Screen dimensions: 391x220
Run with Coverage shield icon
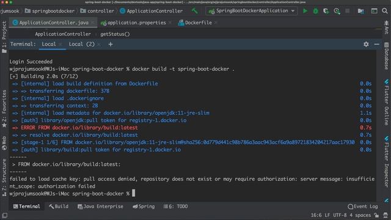[326, 11]
